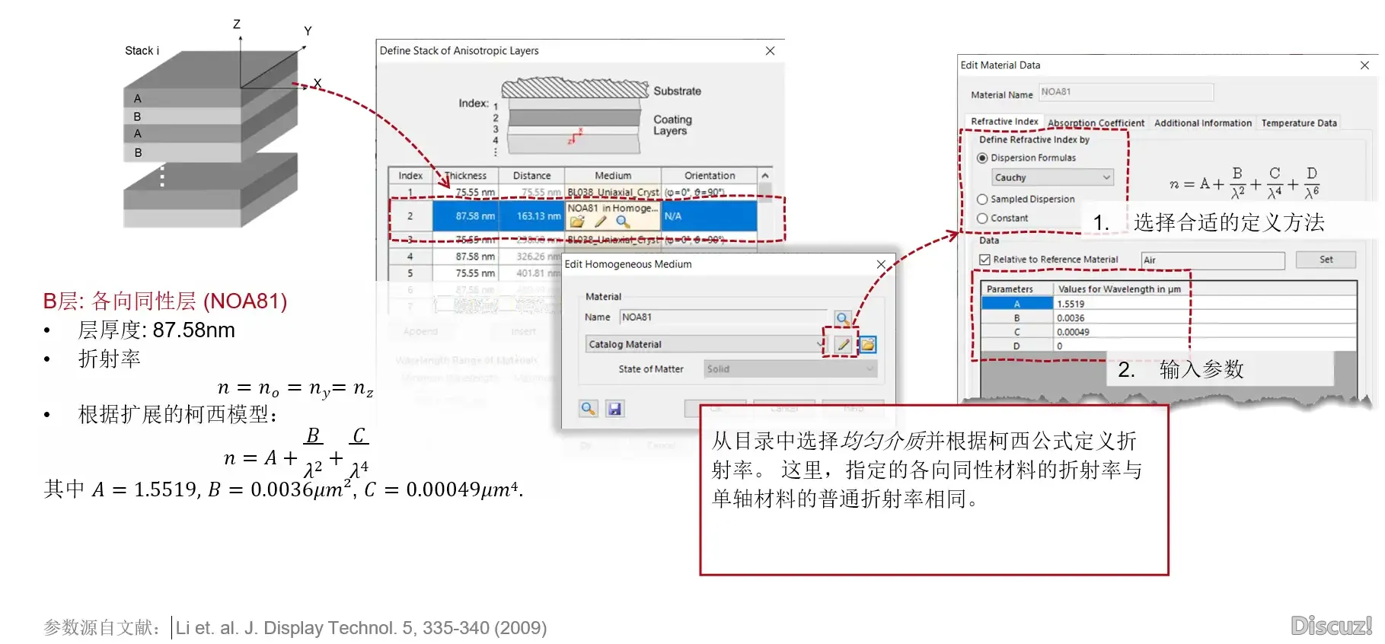The width and height of the screenshot is (1385, 644).
Task: Click parameter A value 1.5519
Action: (x=1205, y=304)
